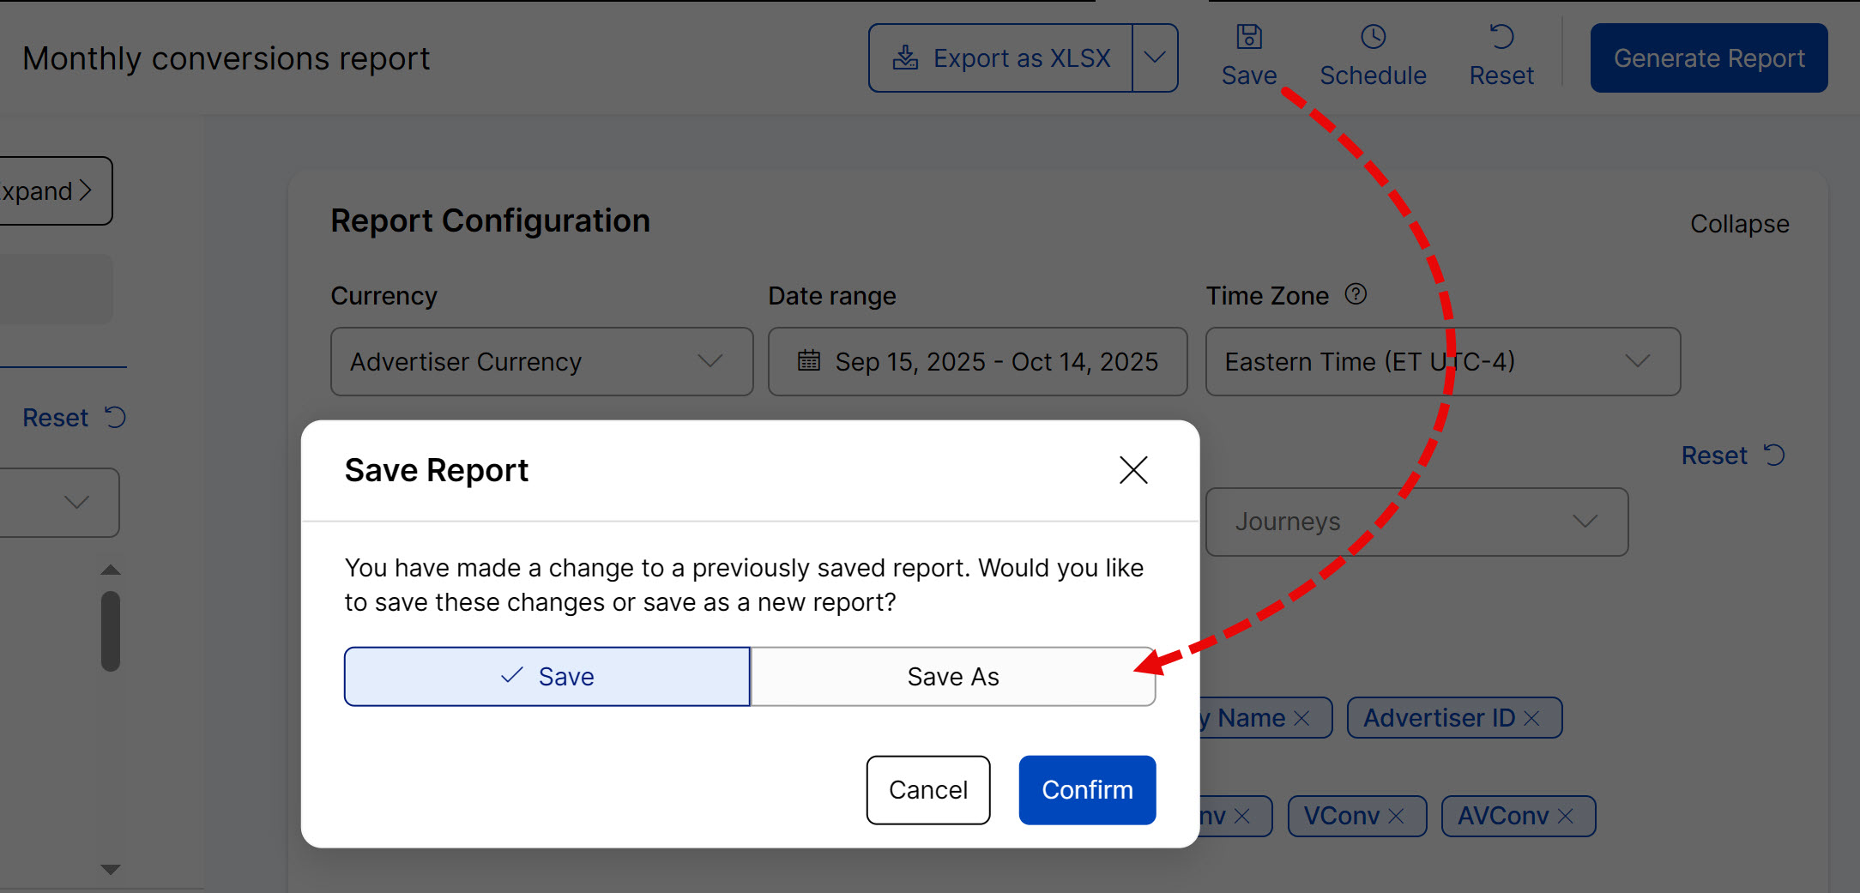Remove the AVConv metric tag

(x=1566, y=816)
